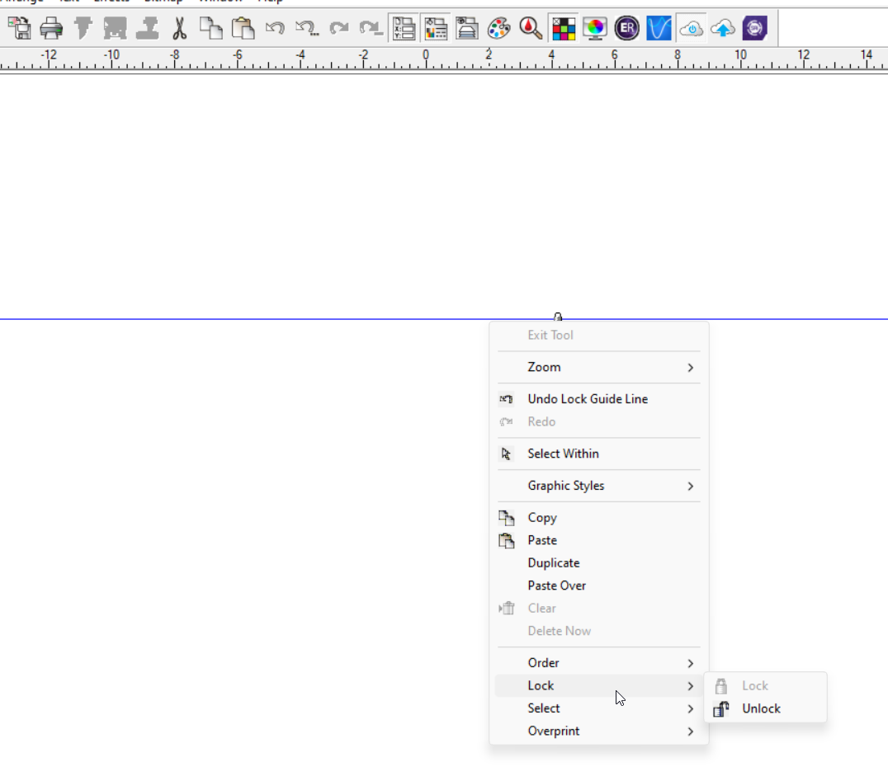Click the Print printer icon
This screenshot has width=888, height=776.
pyautogui.click(x=51, y=28)
